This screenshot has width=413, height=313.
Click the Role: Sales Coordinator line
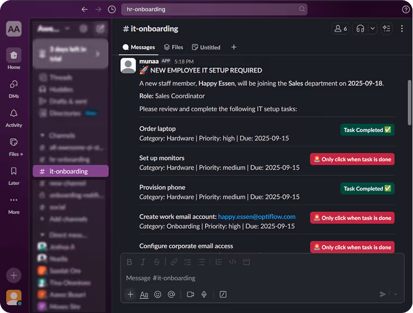pyautogui.click(x=172, y=96)
